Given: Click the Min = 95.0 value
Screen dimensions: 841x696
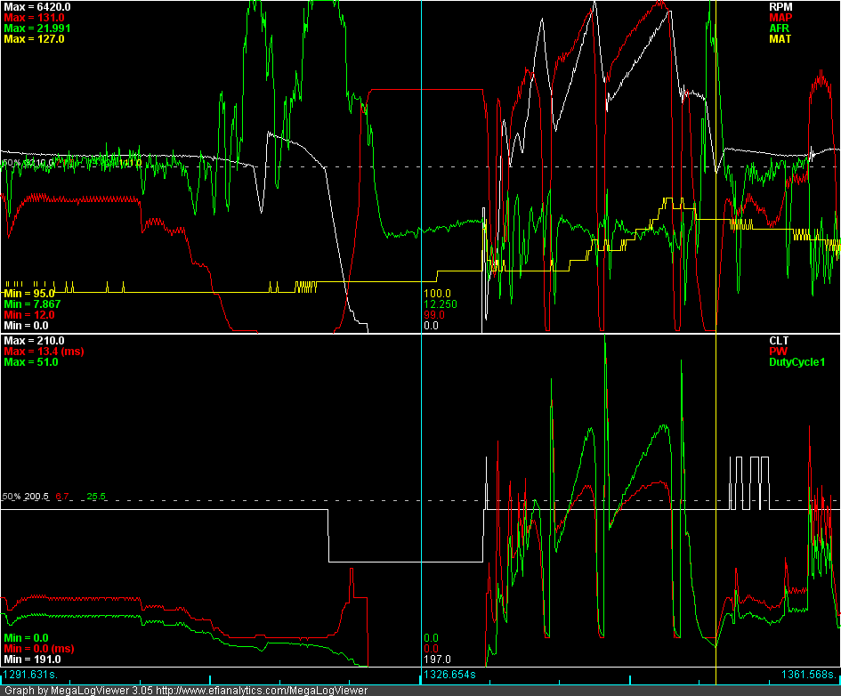Looking at the screenshot, I should coord(29,294).
